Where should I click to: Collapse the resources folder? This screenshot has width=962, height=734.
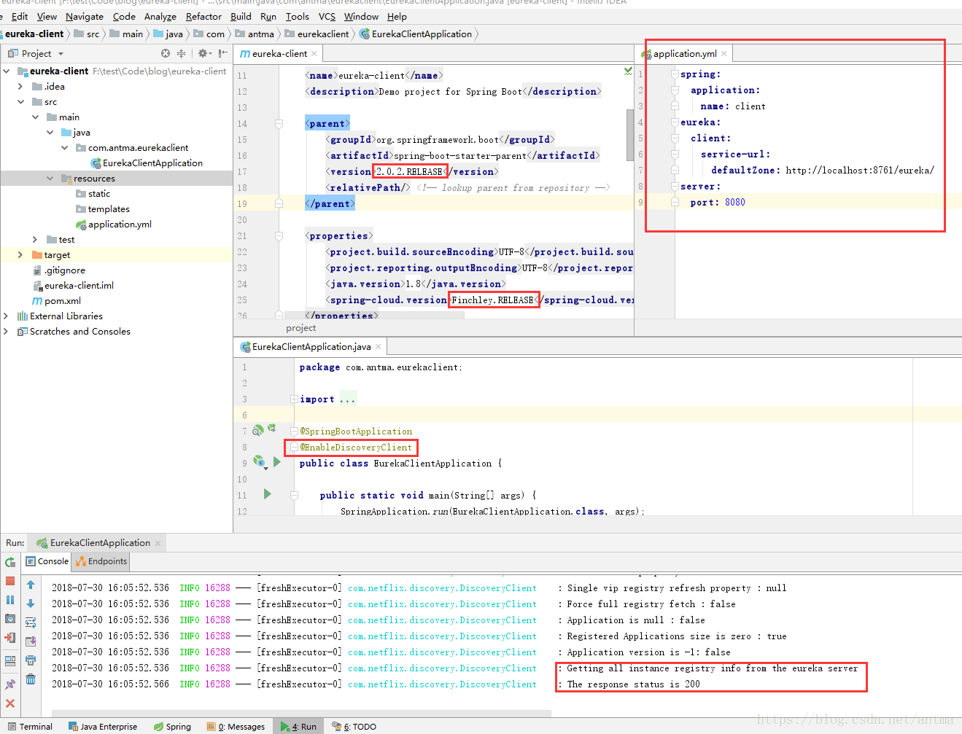50,178
